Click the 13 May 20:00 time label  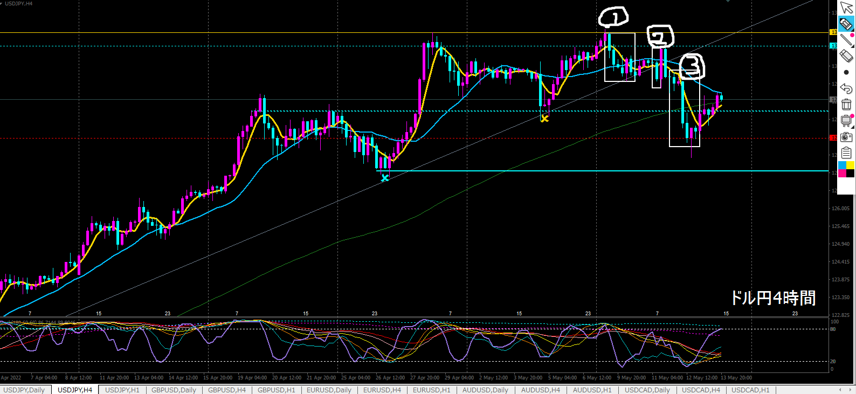(x=736, y=378)
